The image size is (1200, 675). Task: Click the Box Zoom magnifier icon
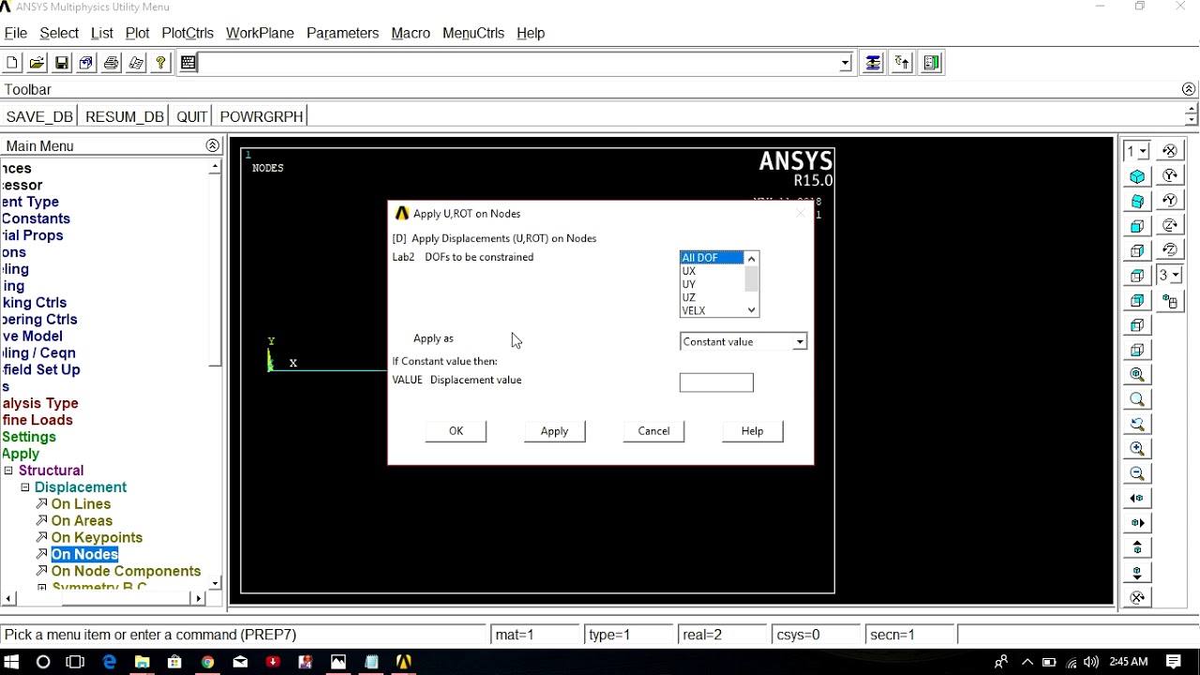[x=1137, y=399]
